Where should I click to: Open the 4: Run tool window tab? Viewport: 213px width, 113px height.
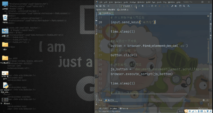[x=114, y=109]
